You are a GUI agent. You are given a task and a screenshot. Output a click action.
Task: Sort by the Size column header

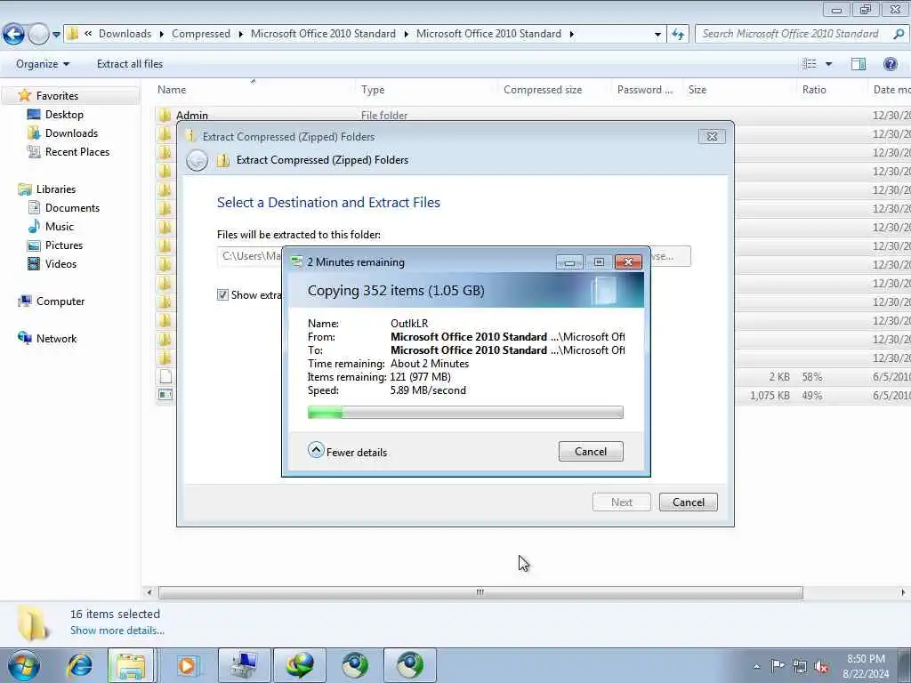coord(697,90)
